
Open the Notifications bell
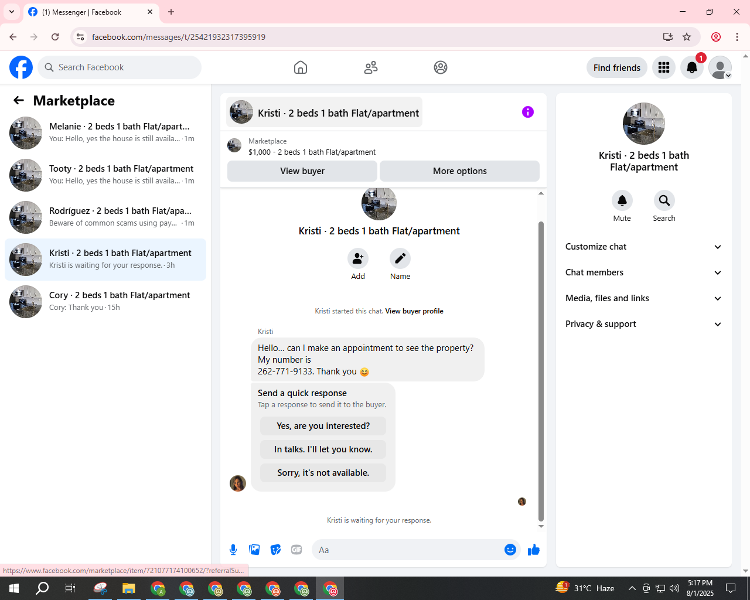692,67
